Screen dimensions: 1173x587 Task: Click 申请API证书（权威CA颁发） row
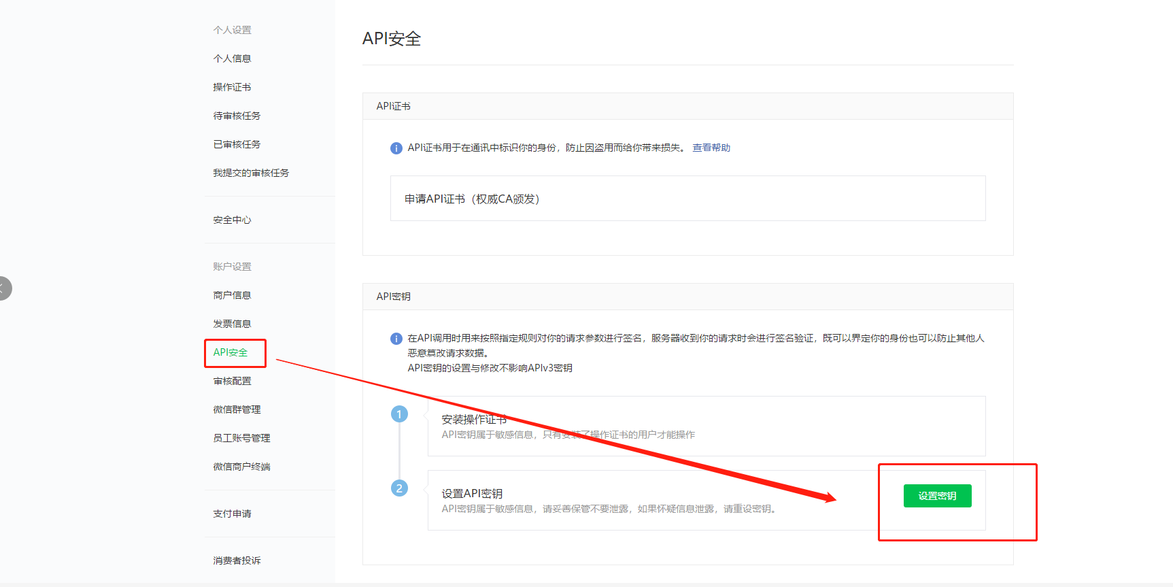(x=687, y=199)
